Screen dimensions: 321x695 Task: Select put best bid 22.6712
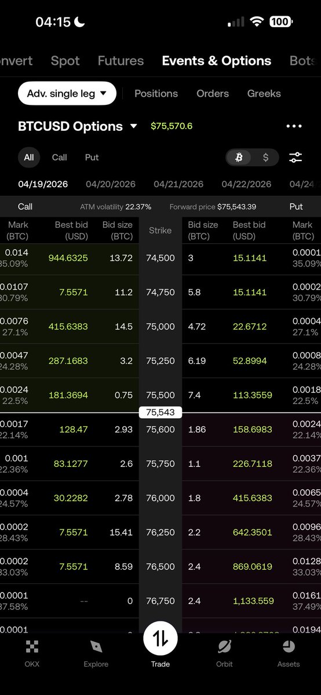tap(250, 326)
